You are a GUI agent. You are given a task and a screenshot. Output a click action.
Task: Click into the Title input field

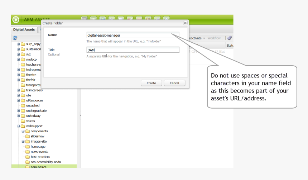point(133,50)
